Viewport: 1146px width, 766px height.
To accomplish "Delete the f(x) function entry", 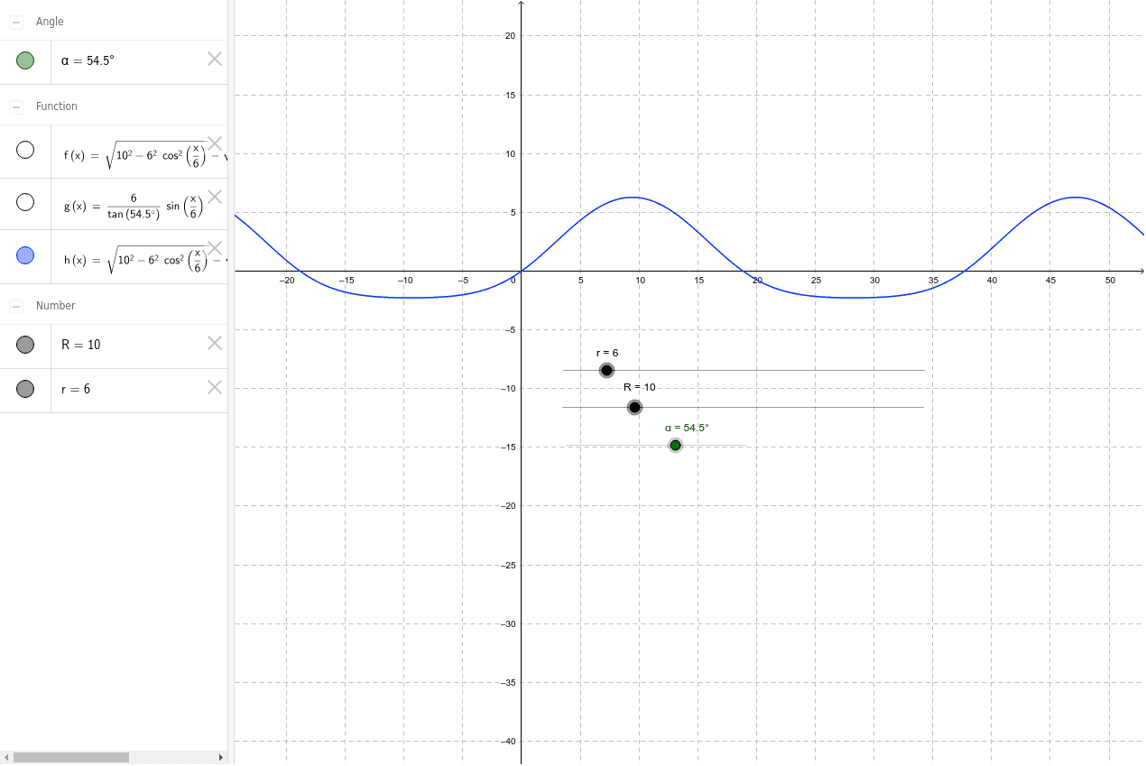I will (215, 143).
